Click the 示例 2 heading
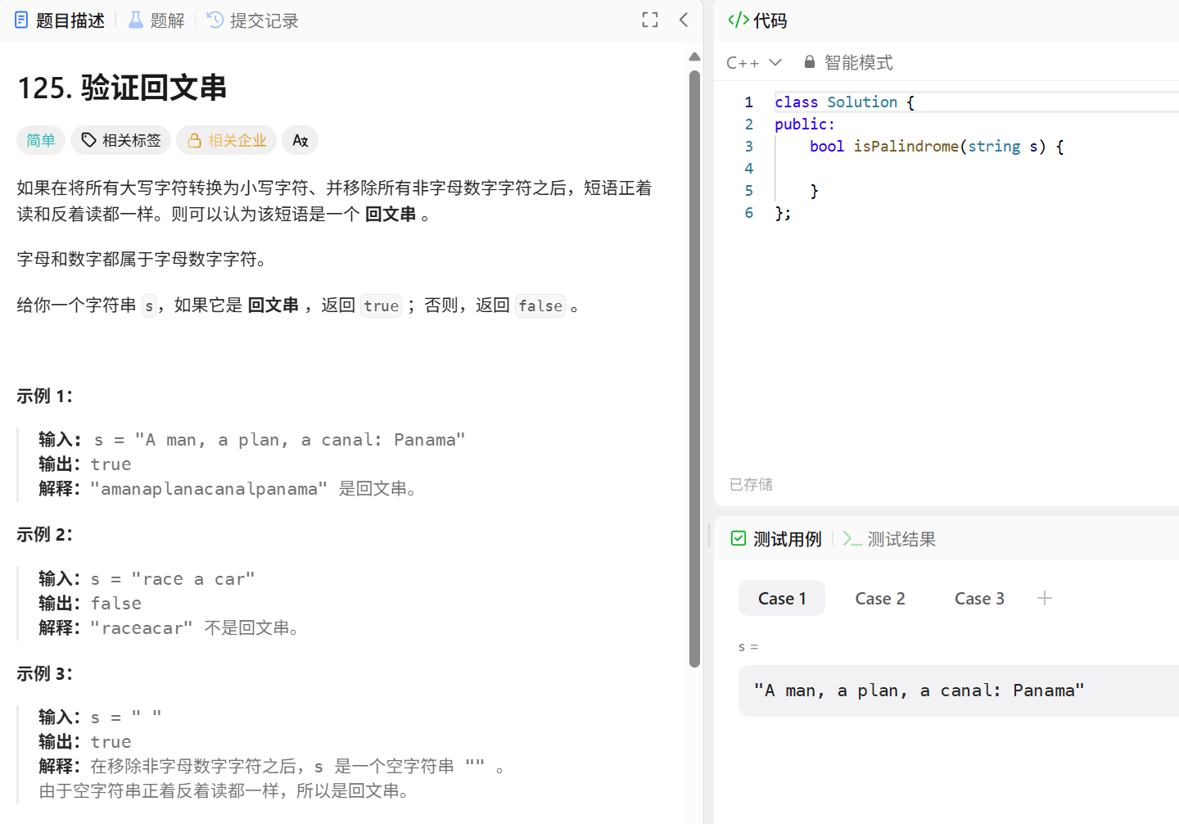 click(45, 535)
